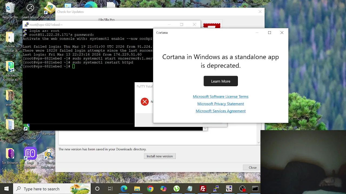Screen dimensions: 346x194
Task: Click the PuTTY icon in the terminal title bar
Action: pyautogui.click(x=26, y=25)
